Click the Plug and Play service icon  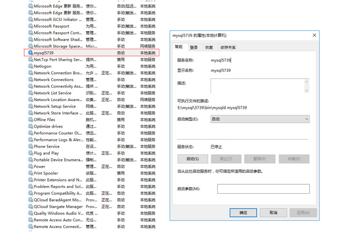(x=31, y=153)
